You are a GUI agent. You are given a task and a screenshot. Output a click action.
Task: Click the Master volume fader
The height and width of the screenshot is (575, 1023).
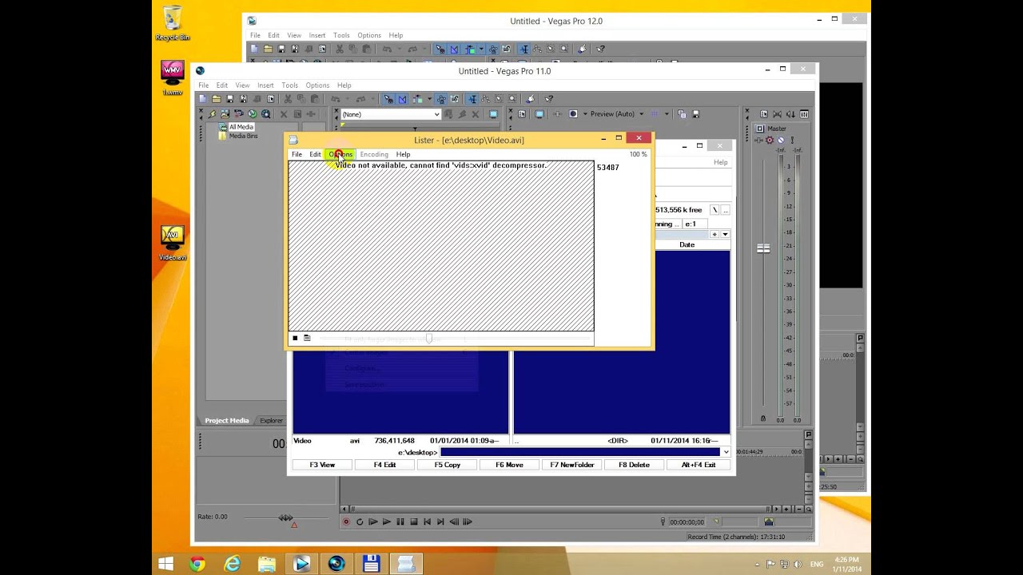point(763,248)
